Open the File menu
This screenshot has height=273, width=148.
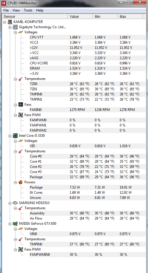pyautogui.click(x=6, y=10)
